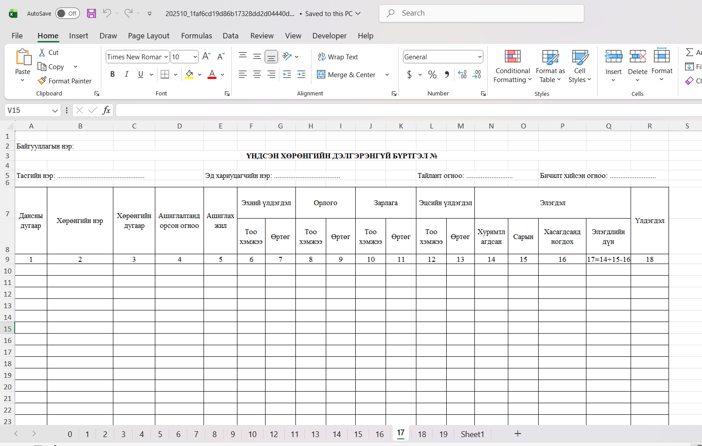Expand the Name Box dropdown arrow
Image resolution: width=702 pixels, height=446 pixels.
[x=55, y=110]
